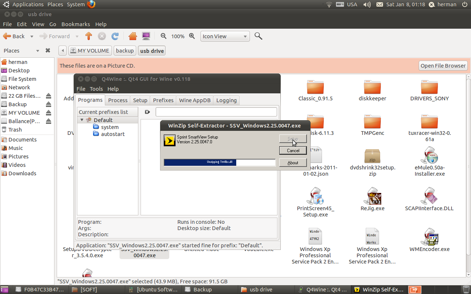This screenshot has height=294, width=471.
Task: Select the ReJig.exe file
Action: coord(372,199)
